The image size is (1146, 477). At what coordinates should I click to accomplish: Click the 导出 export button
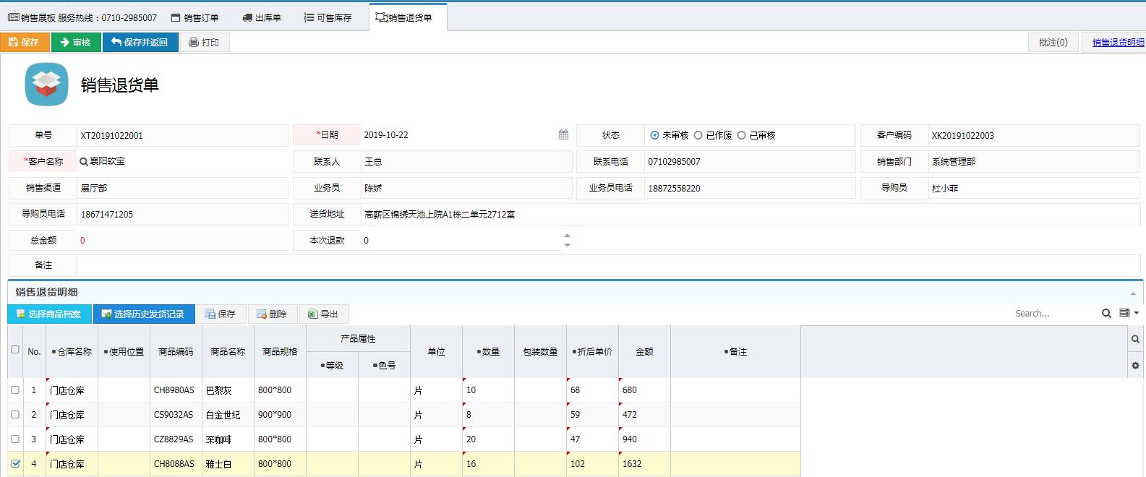[323, 314]
